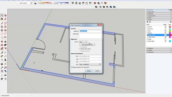Open the Type dropdown in dialog
The width and height of the screenshot is (172, 97).
[x=90, y=64]
